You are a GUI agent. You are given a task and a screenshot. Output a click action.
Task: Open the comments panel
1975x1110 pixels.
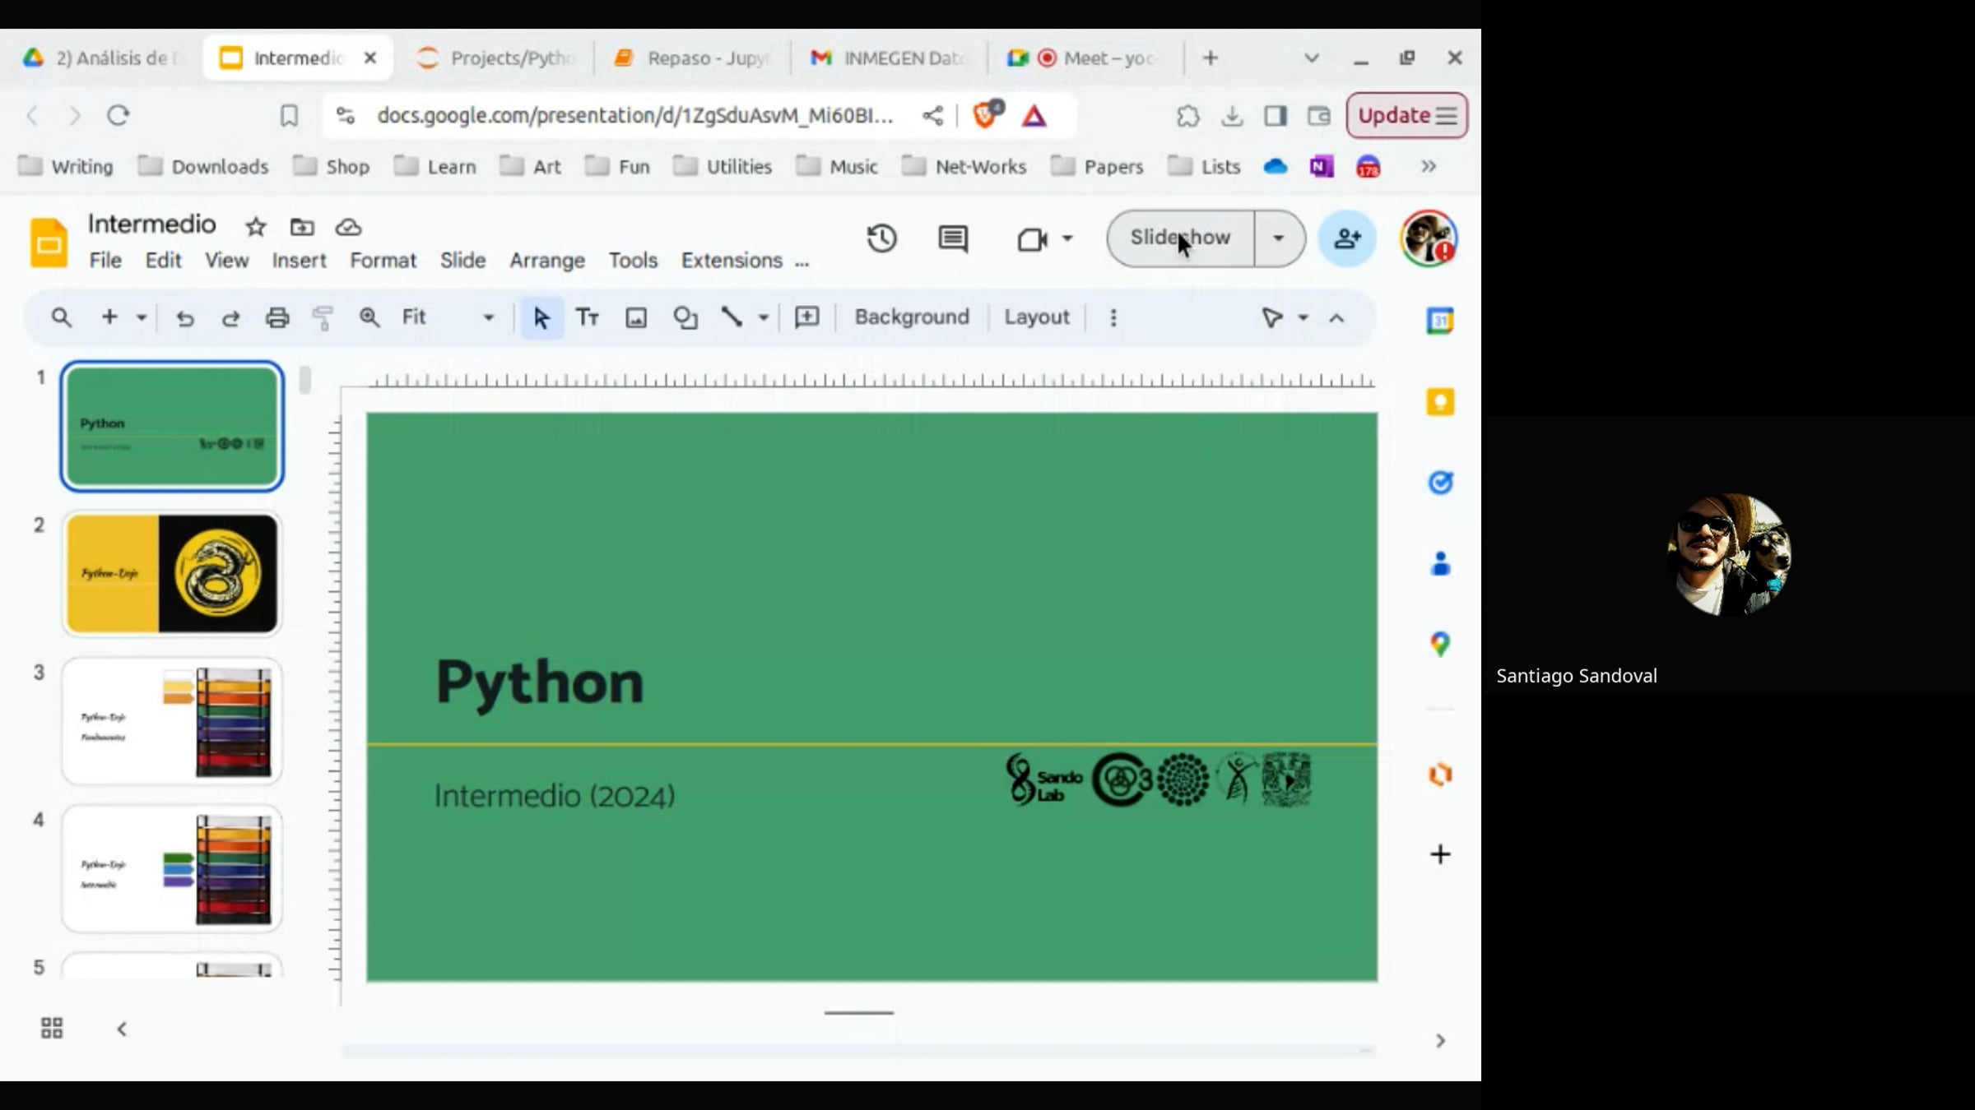950,238
